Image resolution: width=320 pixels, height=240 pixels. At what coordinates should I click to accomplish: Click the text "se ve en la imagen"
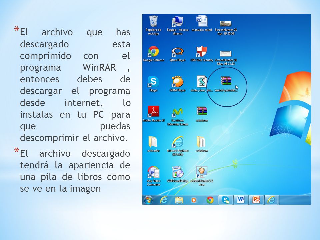tap(60, 188)
